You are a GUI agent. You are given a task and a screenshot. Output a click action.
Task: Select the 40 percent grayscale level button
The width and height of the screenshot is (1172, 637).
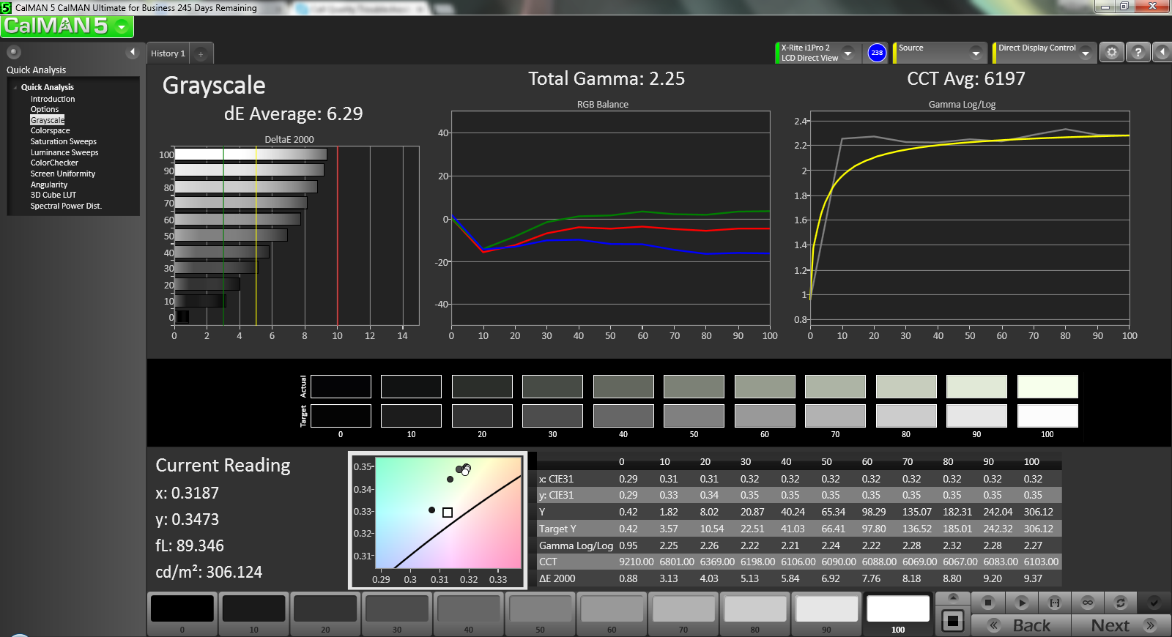tap(468, 614)
